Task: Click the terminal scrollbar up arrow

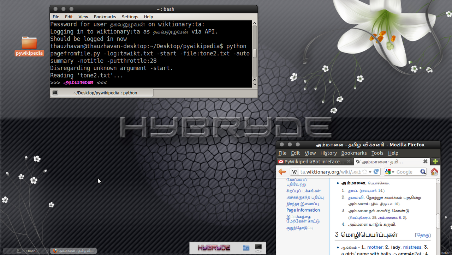Action: (255, 23)
